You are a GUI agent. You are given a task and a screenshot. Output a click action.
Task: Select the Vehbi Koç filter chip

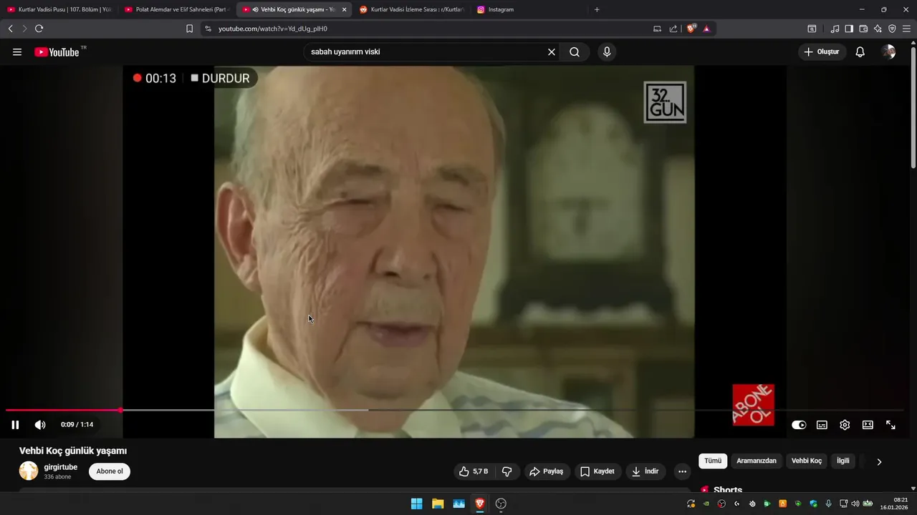coord(807,461)
